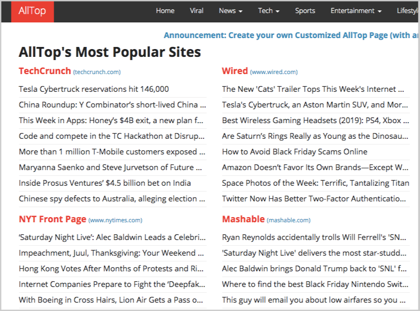Screen dimensions: 420x311
Task: Open 'Hong Kong Votes After Months of Protests'
Action: tap(111, 269)
